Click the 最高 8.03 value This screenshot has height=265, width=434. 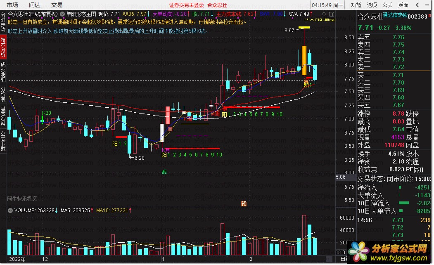pos(398,121)
